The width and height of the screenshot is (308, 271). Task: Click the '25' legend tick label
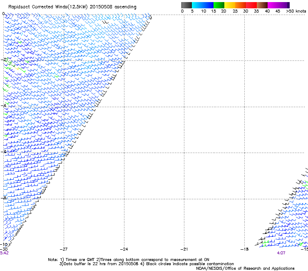click(x=235, y=11)
